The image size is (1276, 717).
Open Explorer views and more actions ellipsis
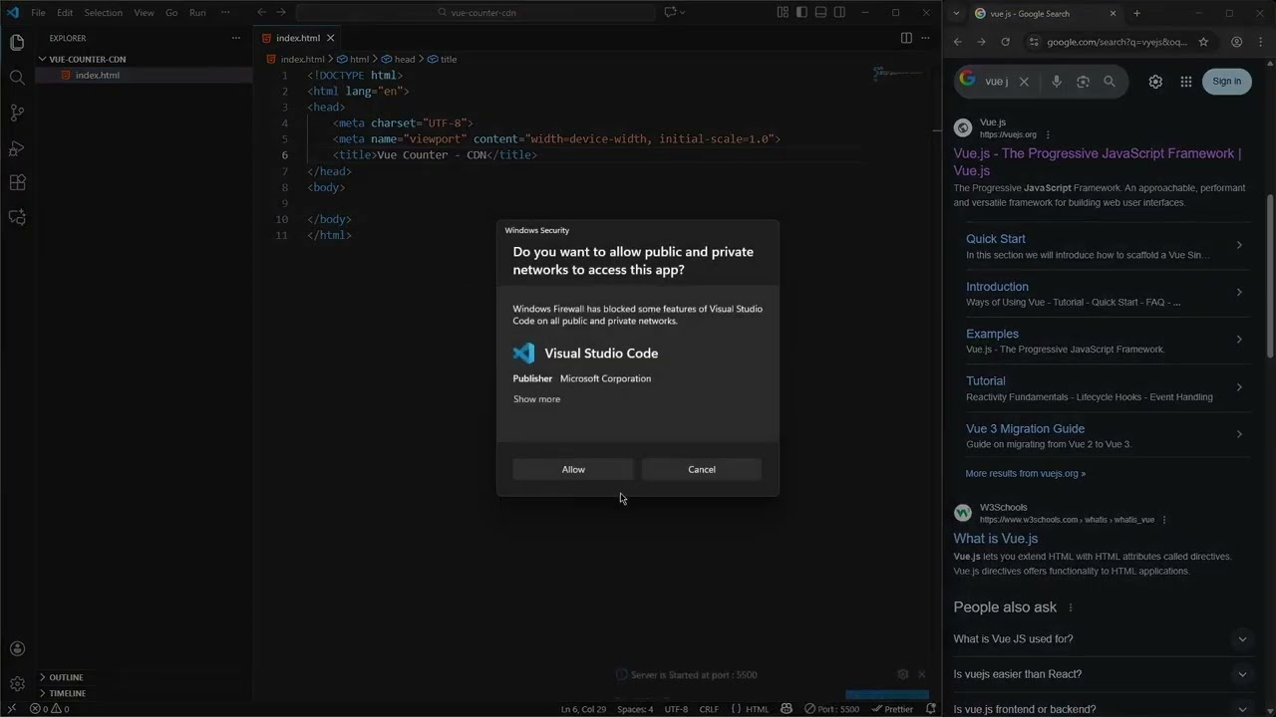(236, 38)
